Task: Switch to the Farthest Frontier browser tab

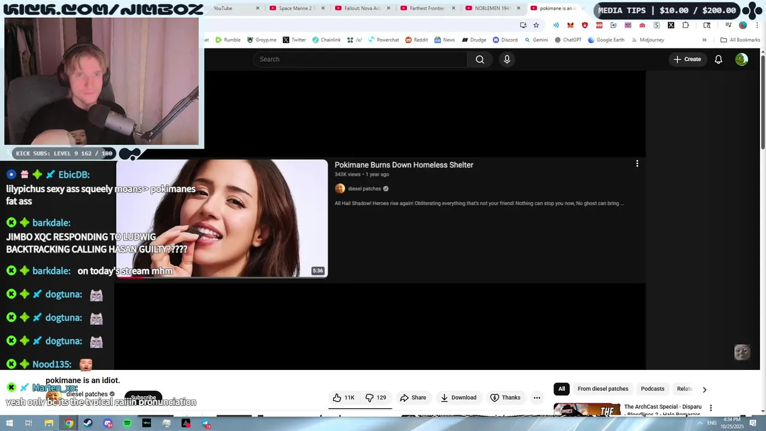Action: (427, 8)
